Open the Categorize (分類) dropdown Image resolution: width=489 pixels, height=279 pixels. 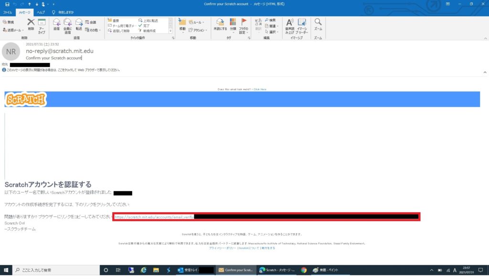pos(233,26)
